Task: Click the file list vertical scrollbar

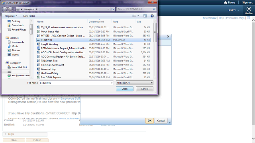Action: (155, 33)
